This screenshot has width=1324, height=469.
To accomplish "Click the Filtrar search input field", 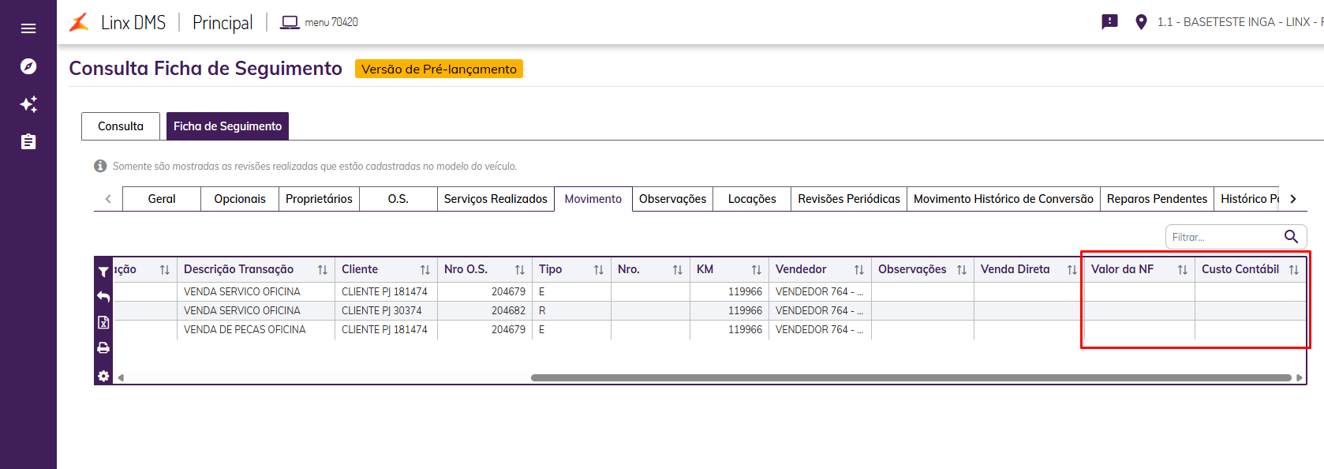I will pos(1225,237).
